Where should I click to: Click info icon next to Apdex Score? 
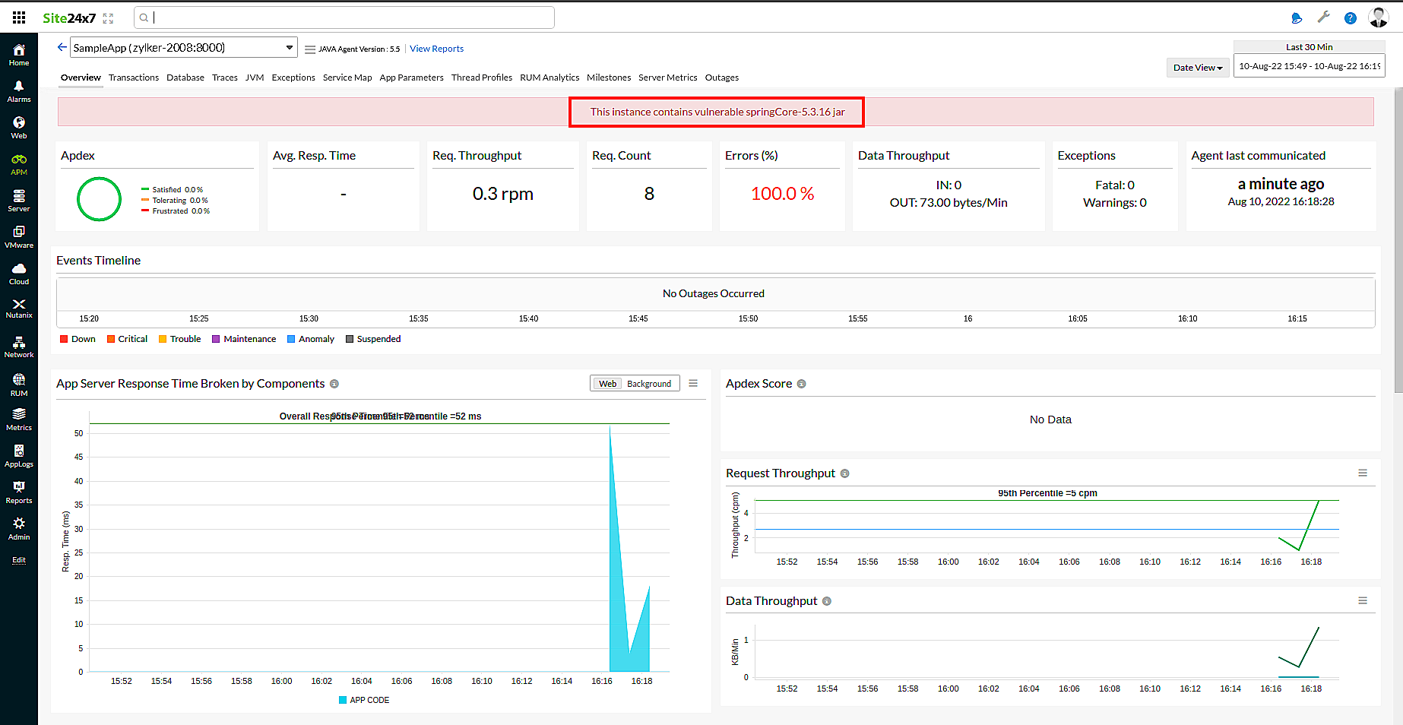click(801, 385)
